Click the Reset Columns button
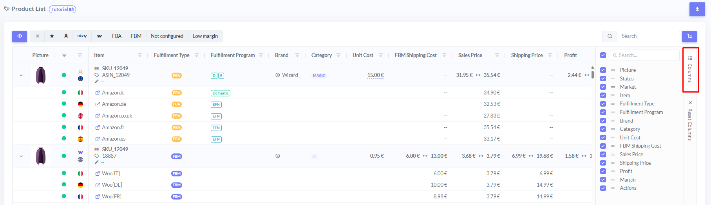The image size is (711, 205). click(690, 121)
